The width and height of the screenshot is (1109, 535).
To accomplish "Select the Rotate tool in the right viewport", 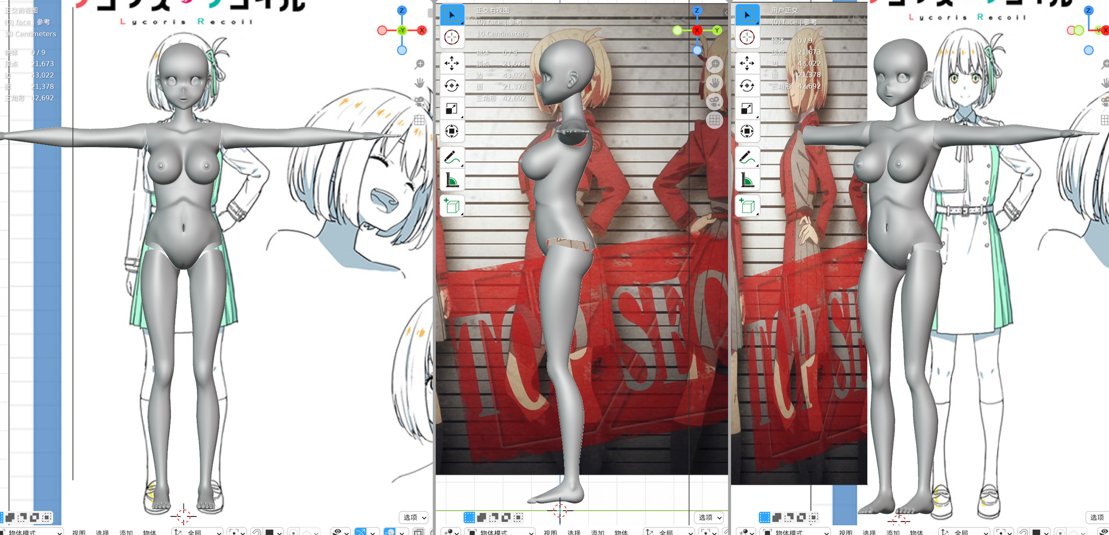I will click(747, 85).
